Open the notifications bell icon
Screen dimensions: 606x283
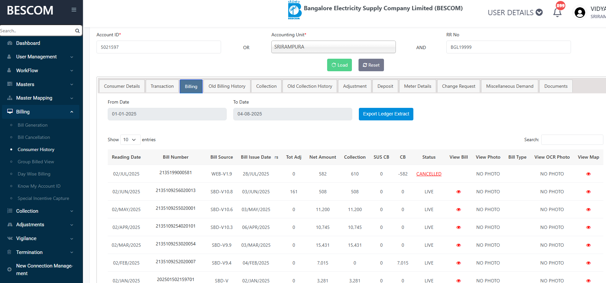pos(557,13)
